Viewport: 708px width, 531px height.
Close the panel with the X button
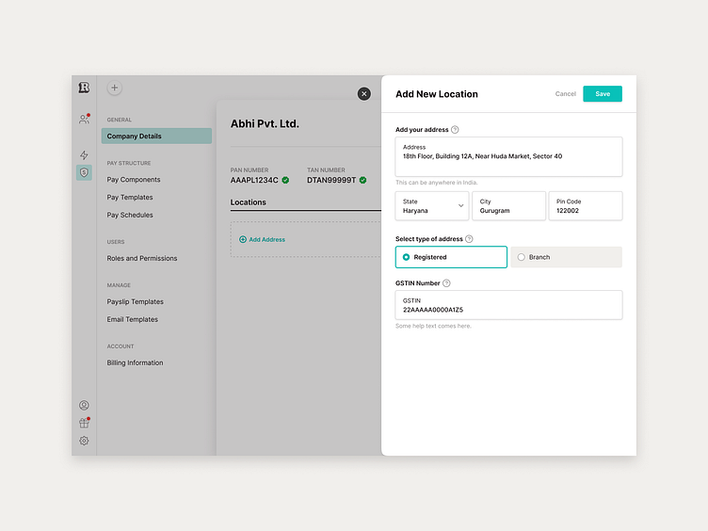364,94
